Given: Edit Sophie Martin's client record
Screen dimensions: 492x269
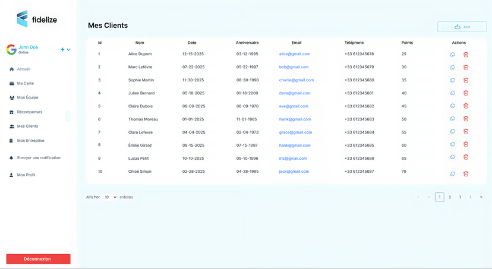Looking at the screenshot, I should (x=452, y=80).
